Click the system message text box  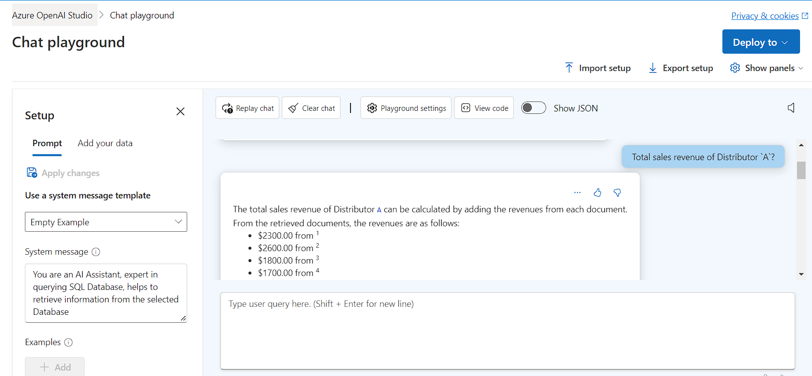pyautogui.click(x=106, y=293)
